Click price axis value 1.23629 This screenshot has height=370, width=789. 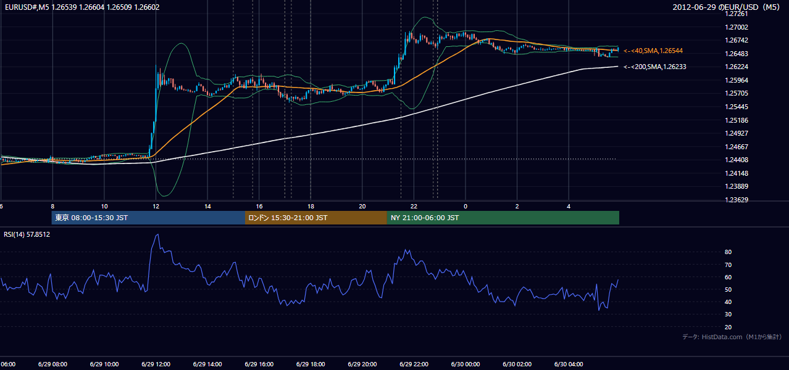click(x=736, y=200)
